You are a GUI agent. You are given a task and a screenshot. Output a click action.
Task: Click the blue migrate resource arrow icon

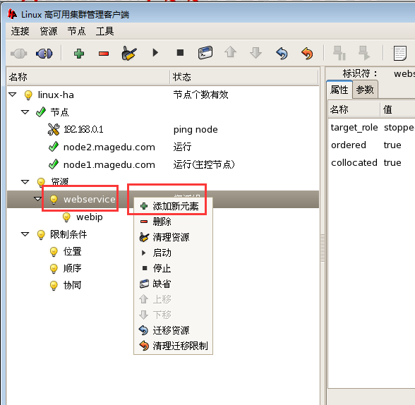point(282,54)
